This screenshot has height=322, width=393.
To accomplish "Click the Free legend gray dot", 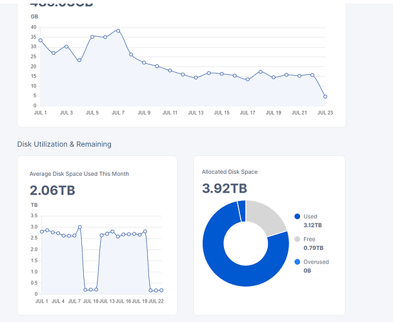I will click(297, 239).
